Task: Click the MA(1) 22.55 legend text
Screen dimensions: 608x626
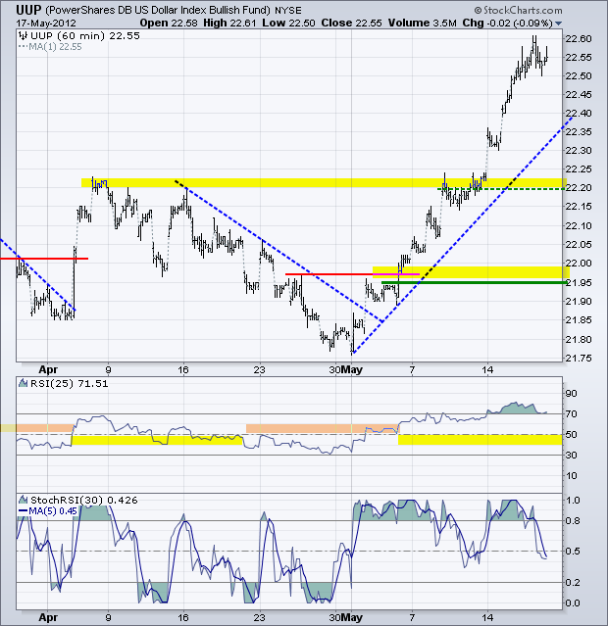Action: (x=55, y=47)
